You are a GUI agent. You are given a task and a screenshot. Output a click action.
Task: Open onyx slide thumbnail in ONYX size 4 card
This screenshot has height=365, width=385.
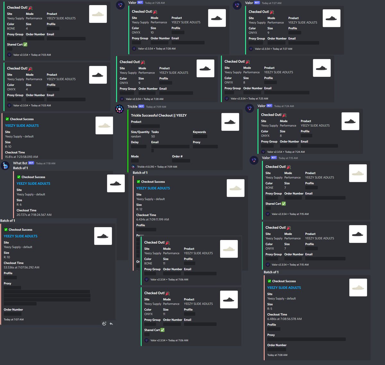point(98,75)
